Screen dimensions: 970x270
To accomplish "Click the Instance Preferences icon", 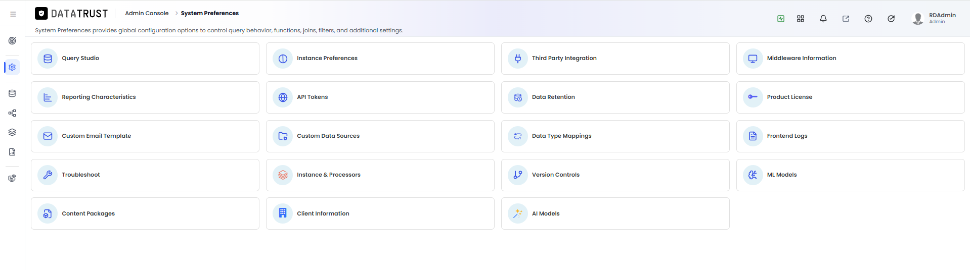I will pyautogui.click(x=283, y=59).
